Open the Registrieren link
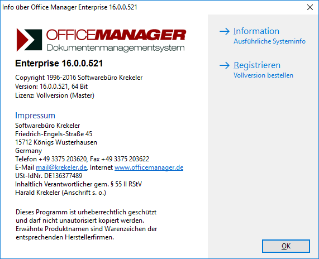This screenshot has height=259, width=319. click(x=257, y=65)
